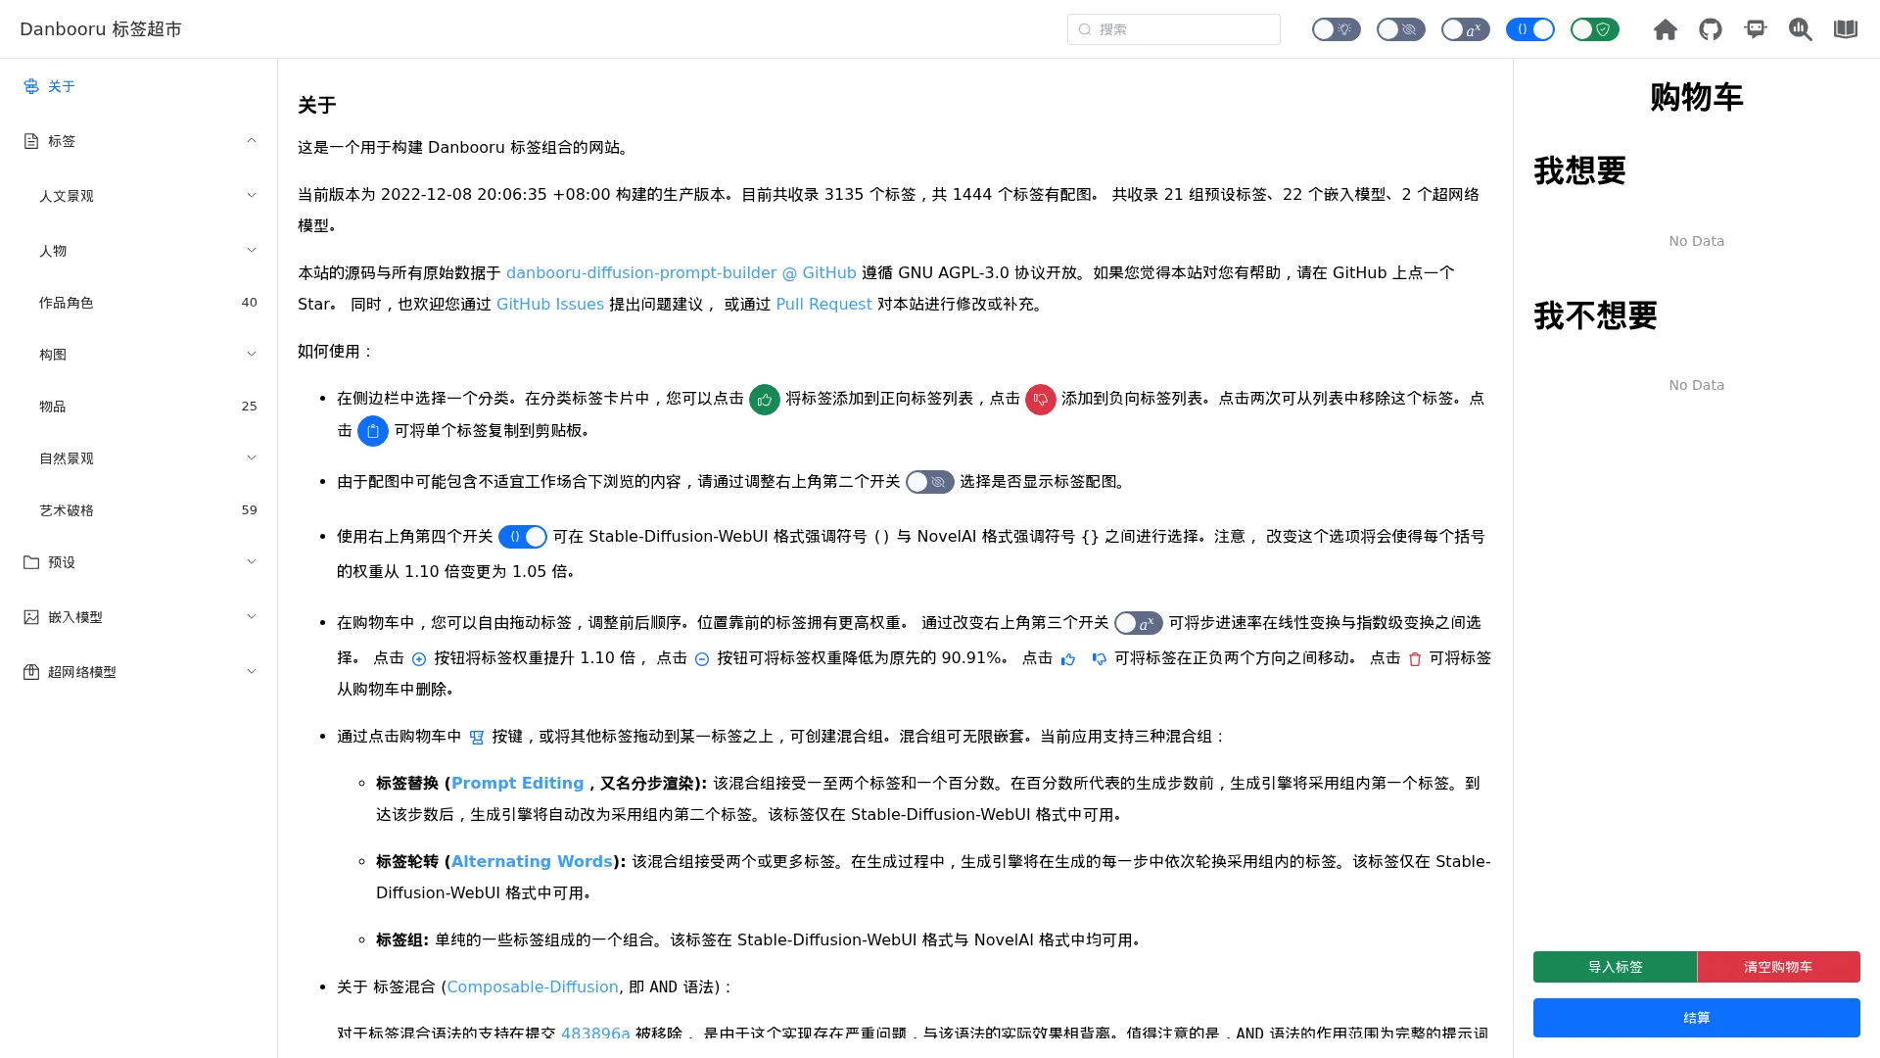Image resolution: width=1880 pixels, height=1058 pixels.
Task: Open the 作品角色 category
Action: coord(138,303)
